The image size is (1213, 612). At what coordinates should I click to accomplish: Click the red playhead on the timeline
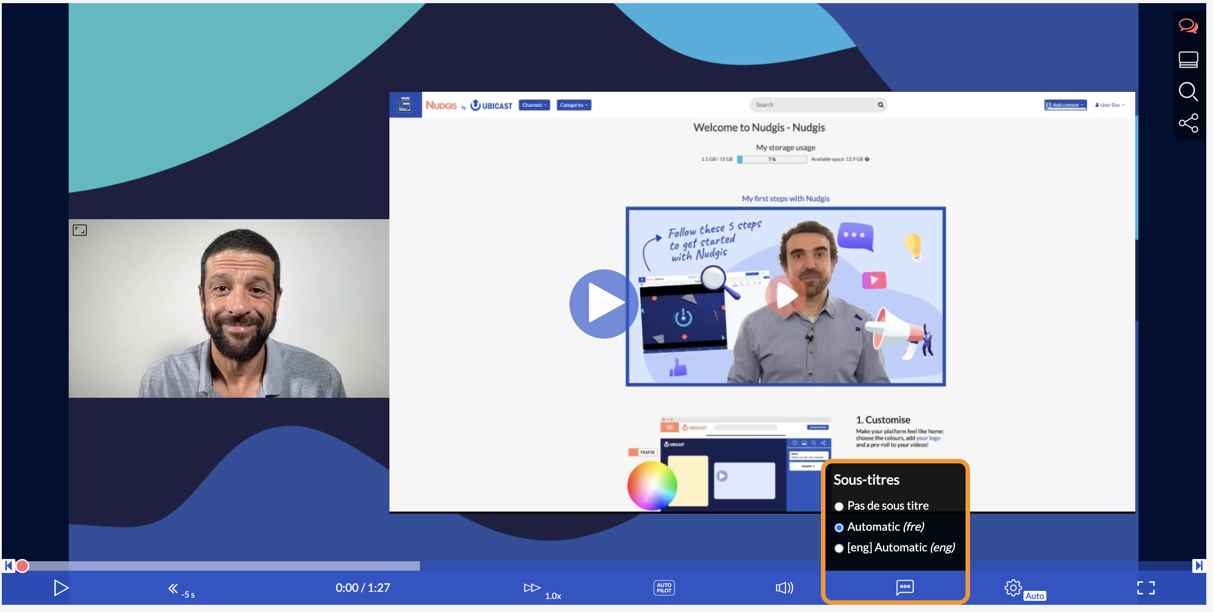(22, 565)
